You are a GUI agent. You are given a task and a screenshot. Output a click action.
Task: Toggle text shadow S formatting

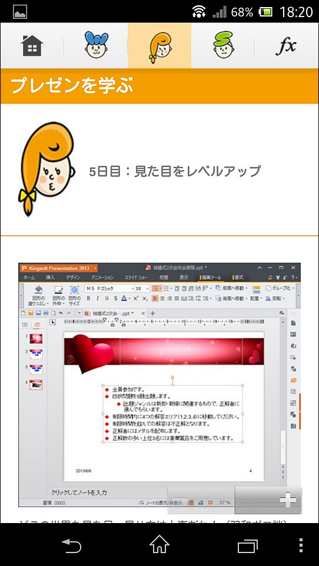click(115, 298)
